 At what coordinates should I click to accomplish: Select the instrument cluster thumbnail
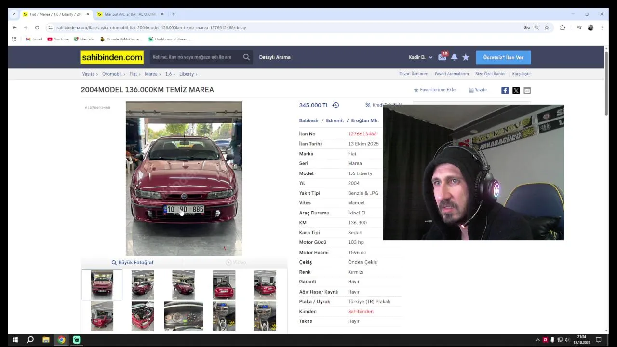pos(184,316)
